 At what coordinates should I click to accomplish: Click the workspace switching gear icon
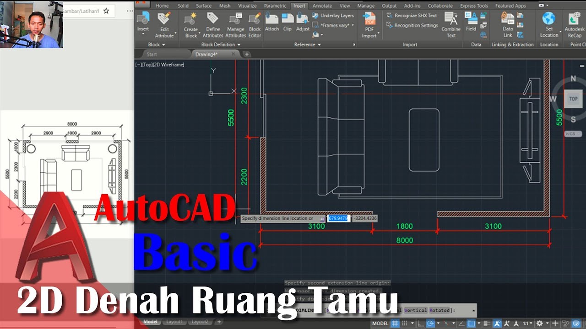pyautogui.click(x=539, y=323)
